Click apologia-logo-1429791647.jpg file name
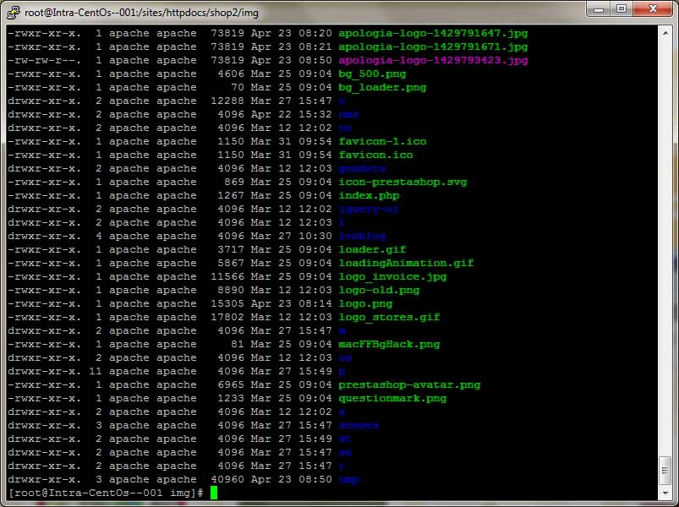This screenshot has height=507, width=679. click(433, 33)
